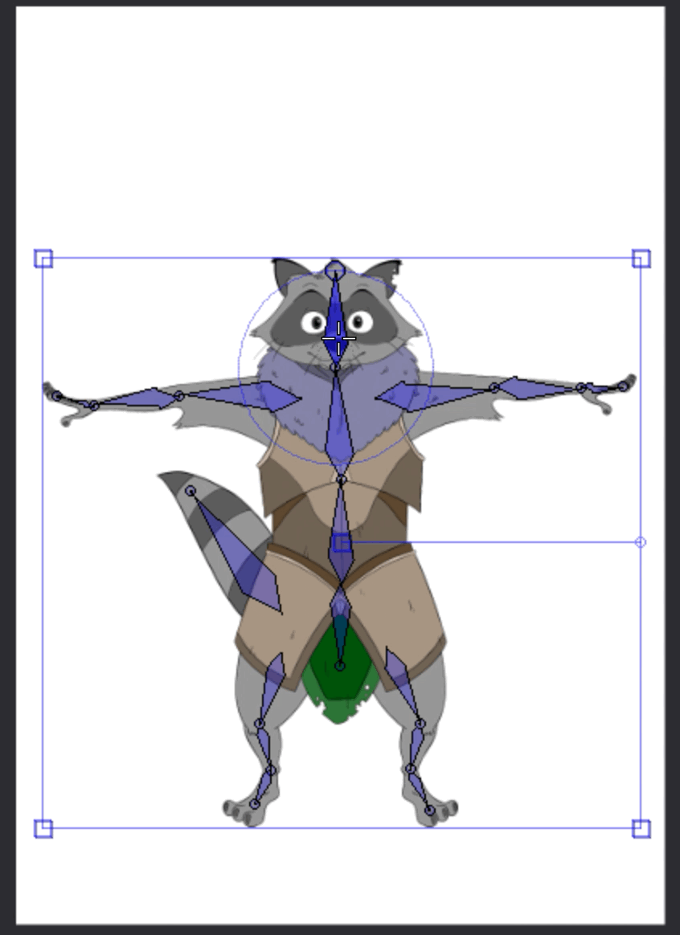The width and height of the screenshot is (680, 935).
Task: Click the end joint on the green loincloth
Action: click(x=340, y=666)
